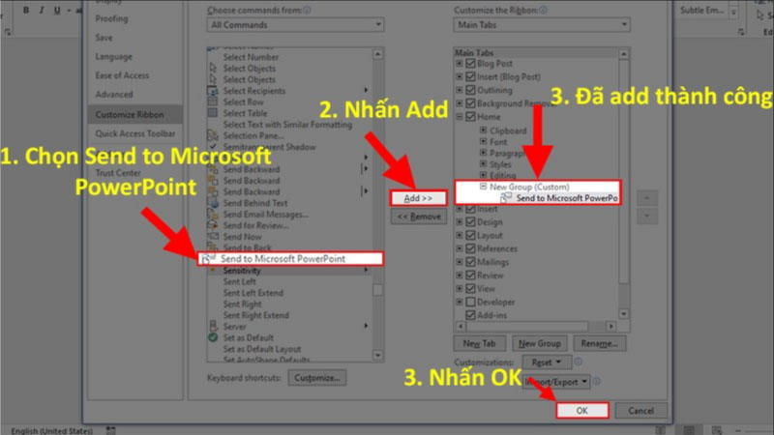Click the Select Table icon
Screen dimensions: 774x435
click(213, 113)
